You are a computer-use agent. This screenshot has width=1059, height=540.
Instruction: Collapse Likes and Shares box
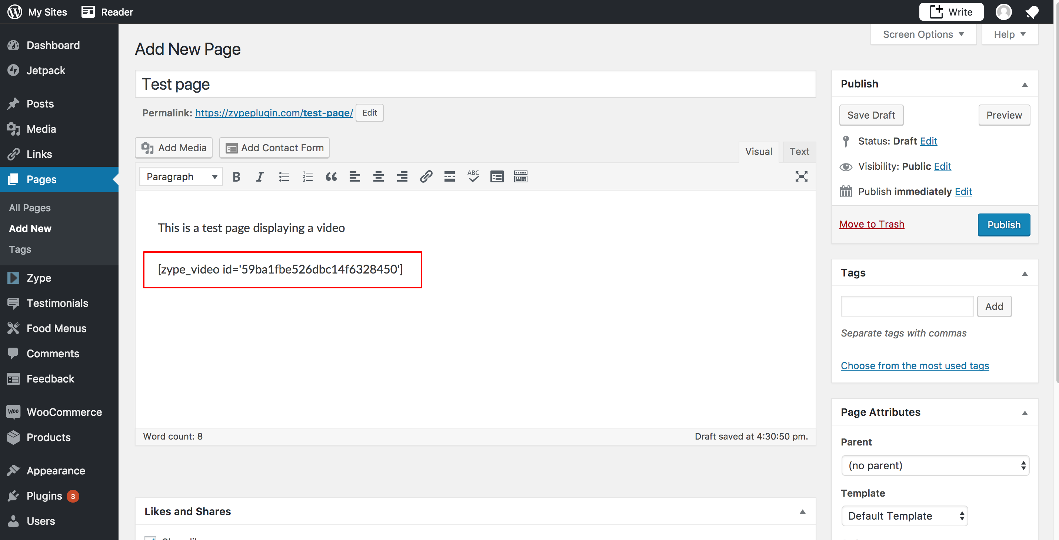[x=802, y=511]
